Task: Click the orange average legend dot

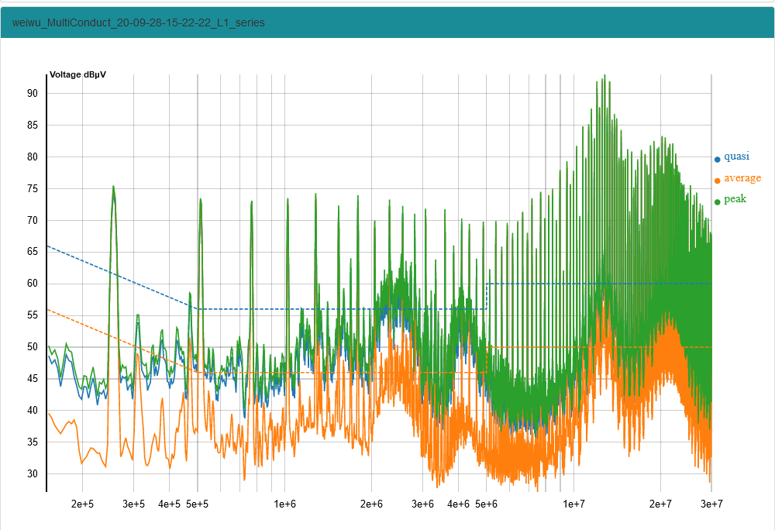Action: (x=718, y=180)
